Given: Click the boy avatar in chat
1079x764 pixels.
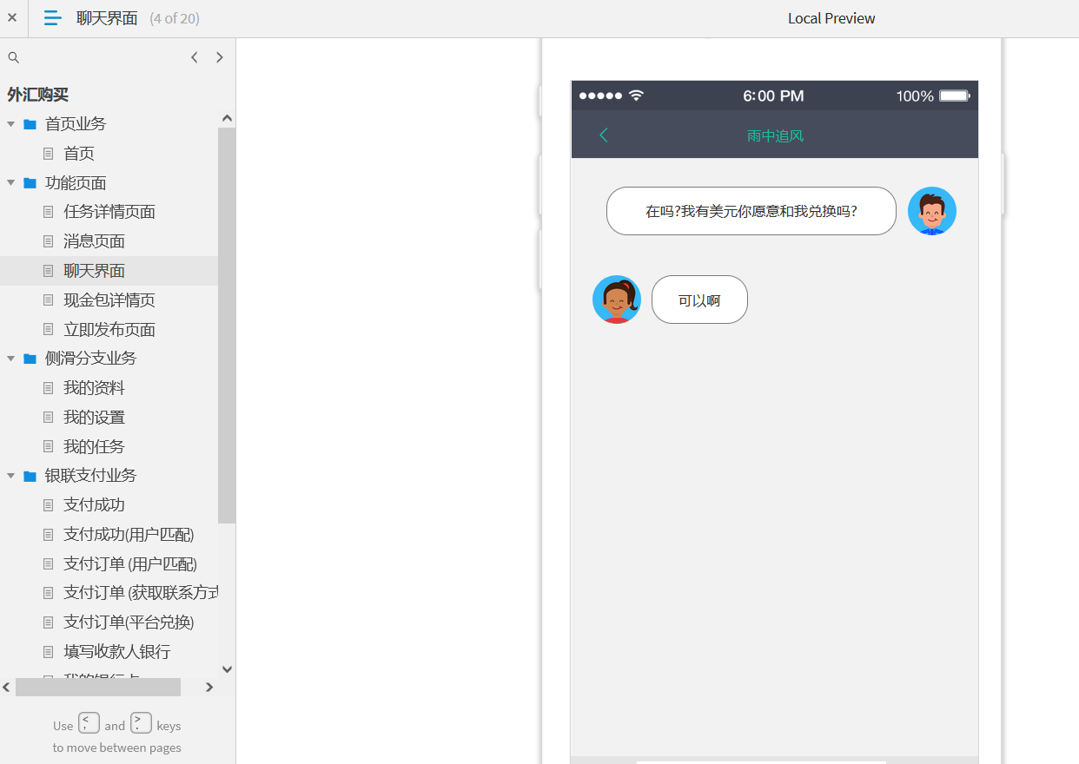Looking at the screenshot, I should pyautogui.click(x=932, y=211).
